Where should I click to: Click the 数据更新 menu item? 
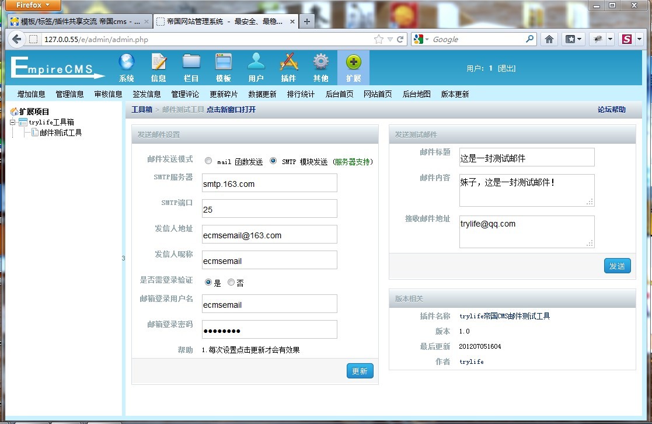262,94
